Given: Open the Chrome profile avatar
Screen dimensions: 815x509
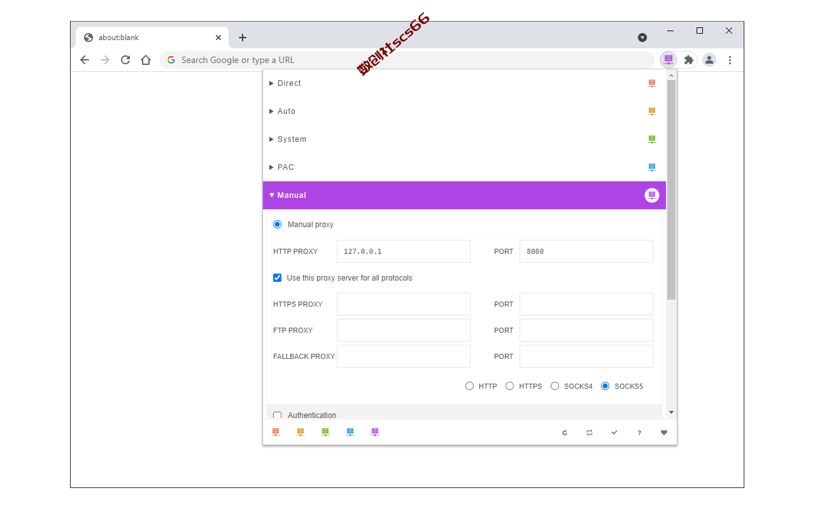Looking at the screenshot, I should coord(709,60).
